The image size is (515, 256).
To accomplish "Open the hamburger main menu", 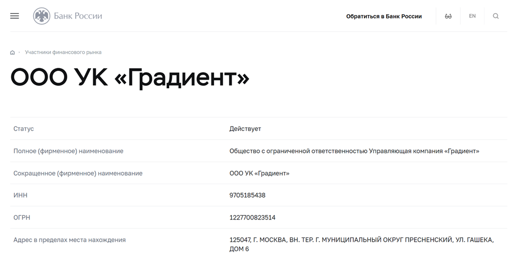I will click(14, 16).
